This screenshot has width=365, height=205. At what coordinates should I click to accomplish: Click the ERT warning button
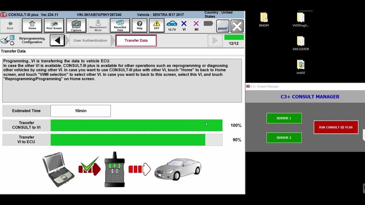157,25
